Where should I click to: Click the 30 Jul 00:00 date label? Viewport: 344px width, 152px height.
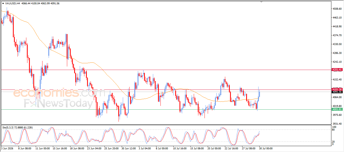point(266,148)
